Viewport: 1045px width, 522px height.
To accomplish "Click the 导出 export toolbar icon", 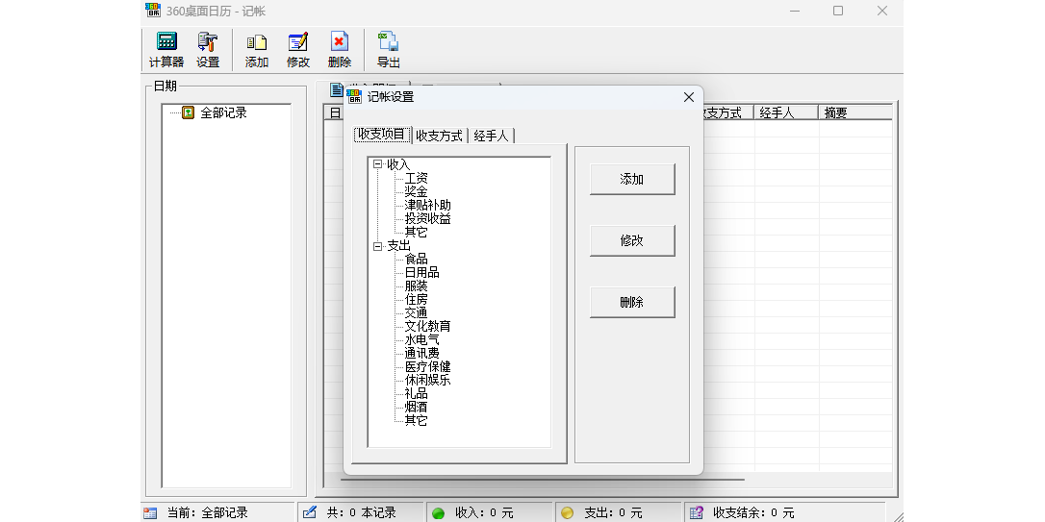I will (389, 50).
